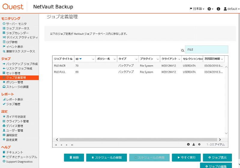Click the horizontal scrollbar left arrow

57,140
